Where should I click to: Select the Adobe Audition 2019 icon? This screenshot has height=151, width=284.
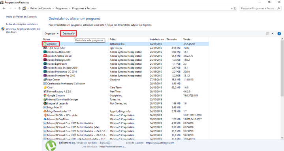(x=45, y=52)
